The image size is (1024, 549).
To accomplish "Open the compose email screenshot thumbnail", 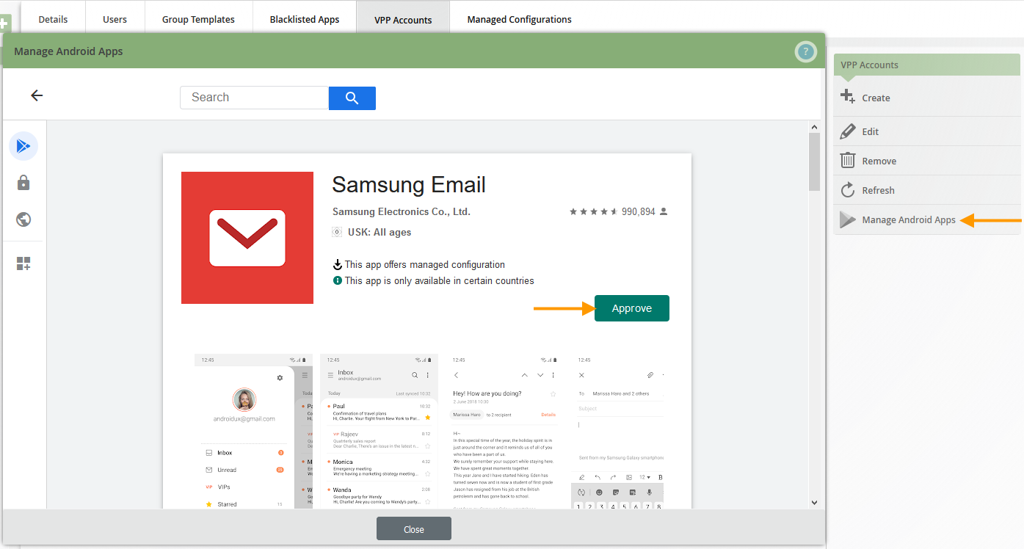I will (619, 432).
